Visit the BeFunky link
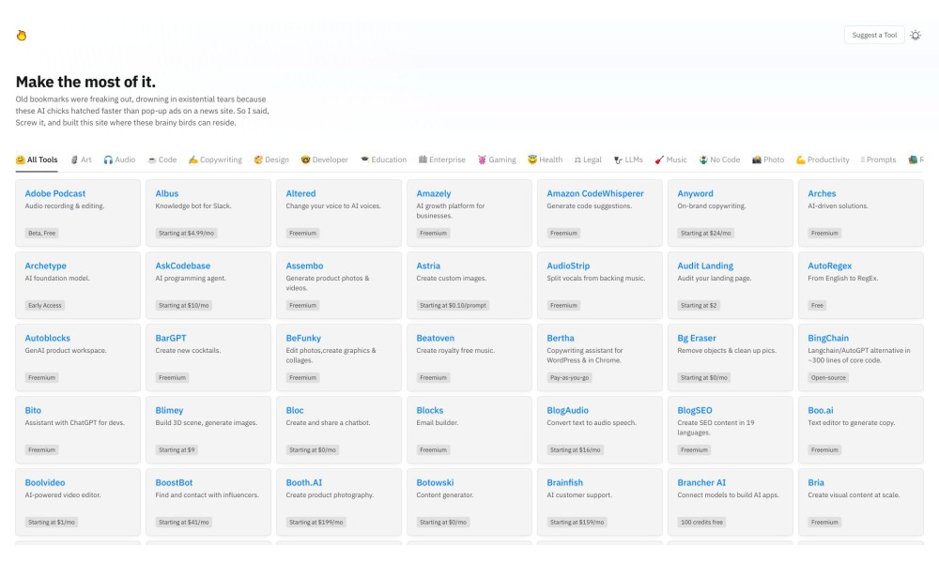The height and width of the screenshot is (563, 939). pos(303,338)
